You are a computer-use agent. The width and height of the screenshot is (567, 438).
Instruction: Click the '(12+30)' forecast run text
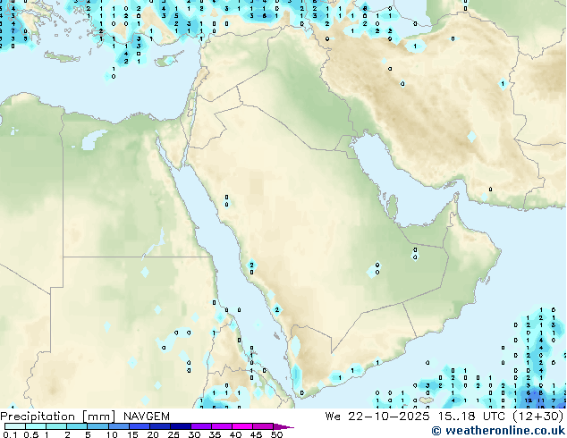pos(537,417)
